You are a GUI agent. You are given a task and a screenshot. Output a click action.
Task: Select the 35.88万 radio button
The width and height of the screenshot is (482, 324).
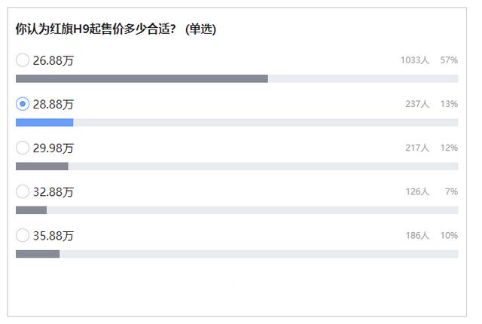tap(23, 235)
